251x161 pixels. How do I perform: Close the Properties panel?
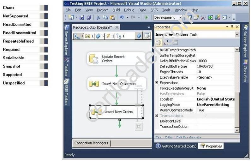(237, 27)
